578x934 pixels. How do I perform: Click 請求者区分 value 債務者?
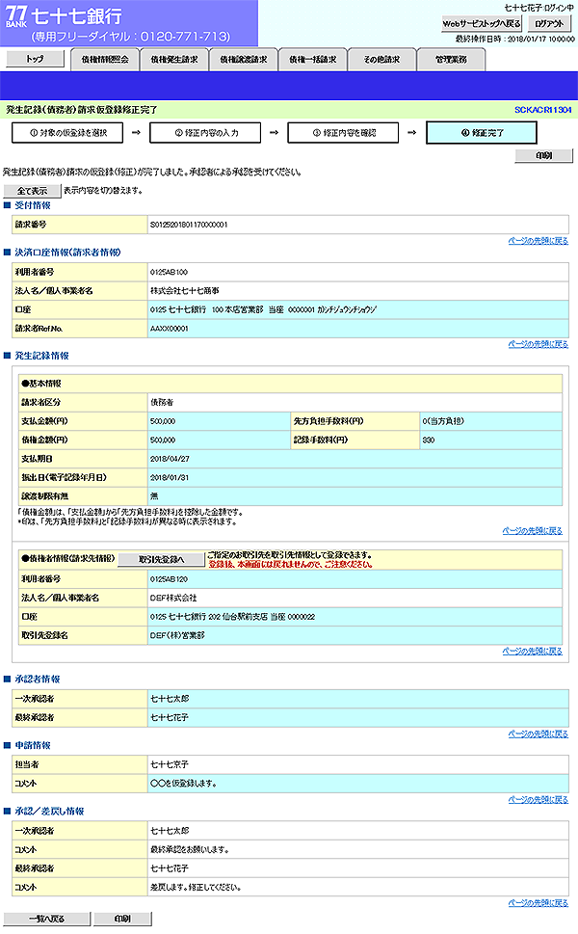click(162, 403)
